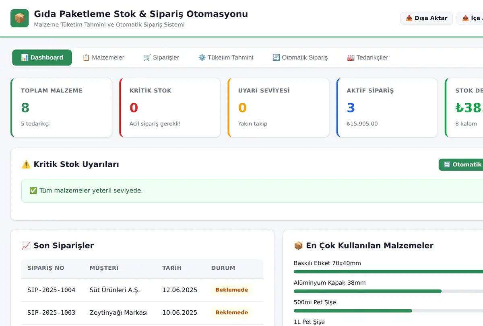Open the Tüketim Tahmini tab

pyautogui.click(x=225, y=57)
